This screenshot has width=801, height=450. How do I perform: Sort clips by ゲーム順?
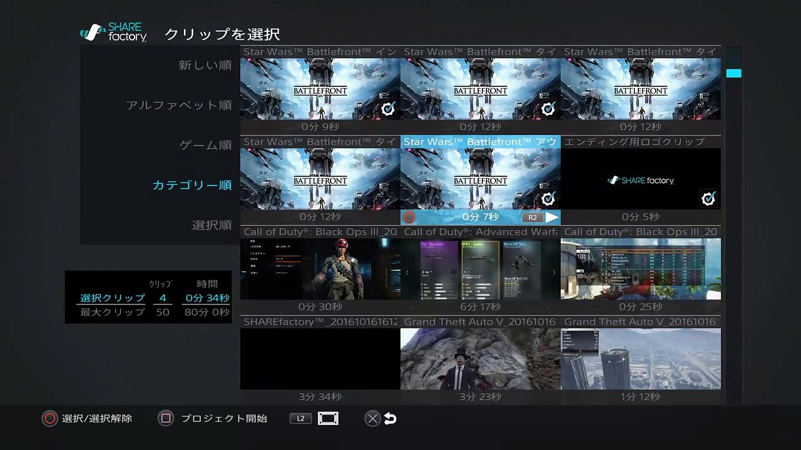pos(205,145)
